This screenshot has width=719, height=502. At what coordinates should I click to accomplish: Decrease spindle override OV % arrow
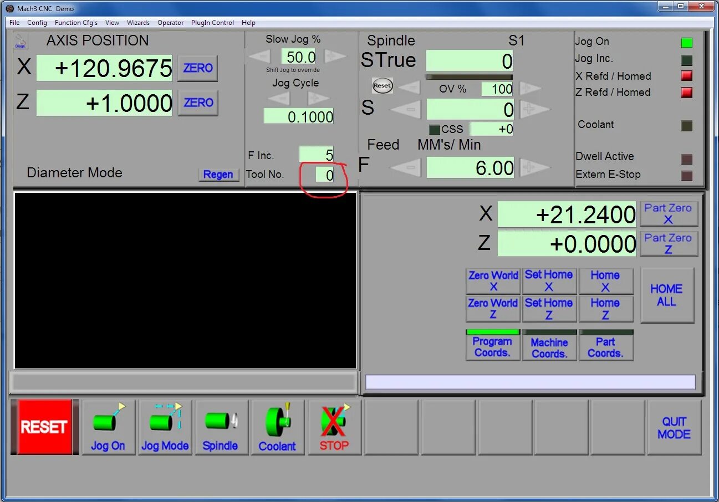(x=409, y=87)
